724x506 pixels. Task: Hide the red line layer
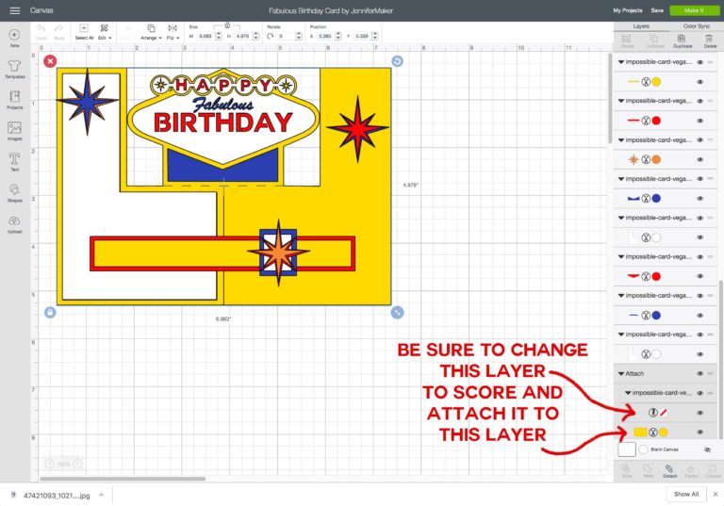(700, 121)
